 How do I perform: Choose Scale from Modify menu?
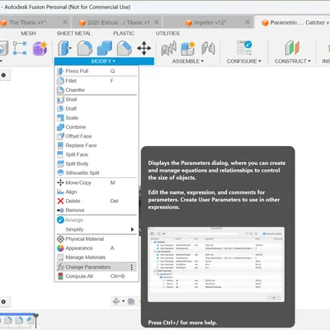click(x=97, y=118)
